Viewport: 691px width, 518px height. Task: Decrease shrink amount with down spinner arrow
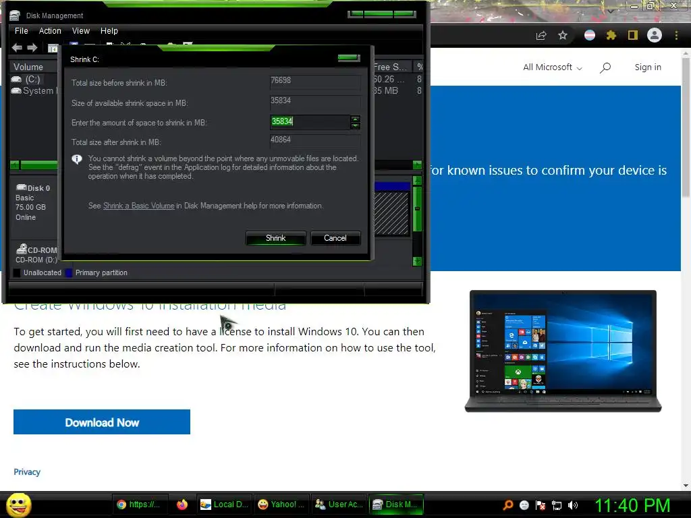tap(355, 126)
